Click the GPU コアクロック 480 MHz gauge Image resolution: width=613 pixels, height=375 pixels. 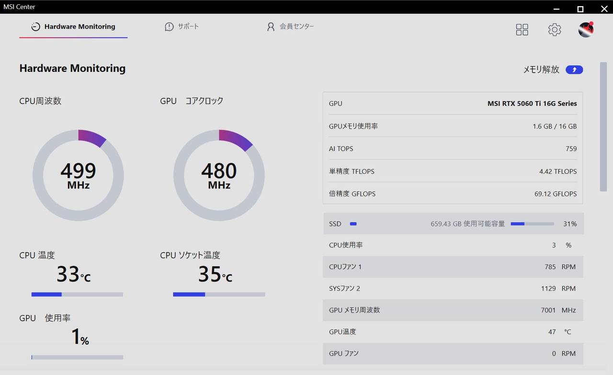219,175
